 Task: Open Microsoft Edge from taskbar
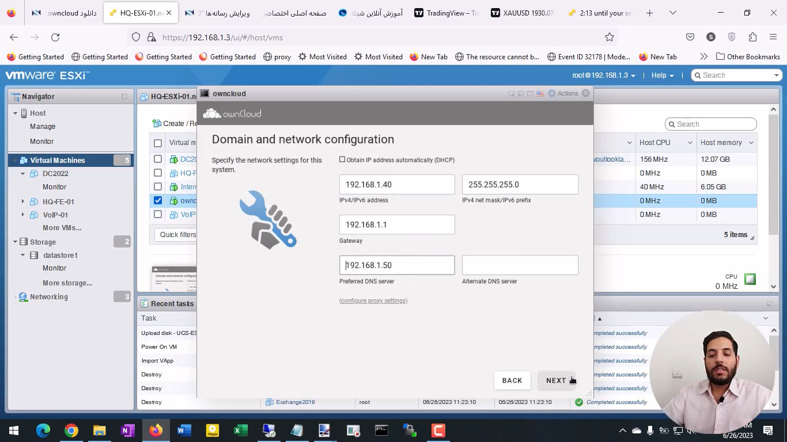point(43,430)
